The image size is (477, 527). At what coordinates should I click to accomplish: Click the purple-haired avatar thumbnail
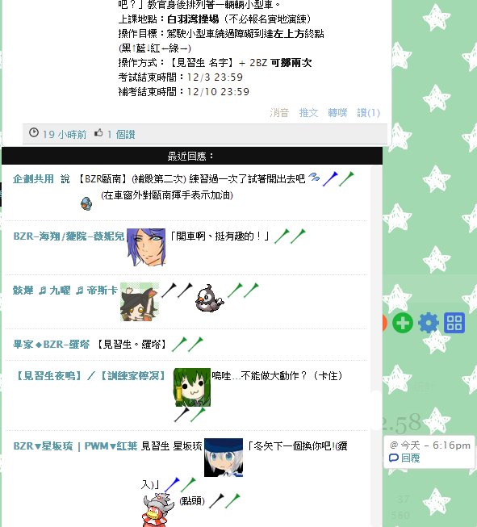pos(146,247)
